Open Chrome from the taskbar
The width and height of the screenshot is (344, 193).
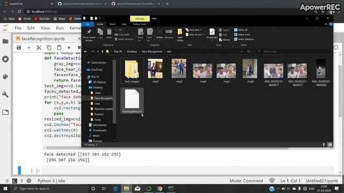(x=160, y=189)
